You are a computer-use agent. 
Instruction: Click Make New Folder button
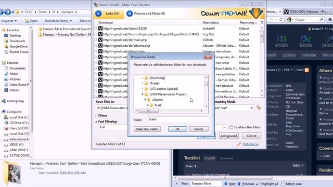[x=147, y=129]
